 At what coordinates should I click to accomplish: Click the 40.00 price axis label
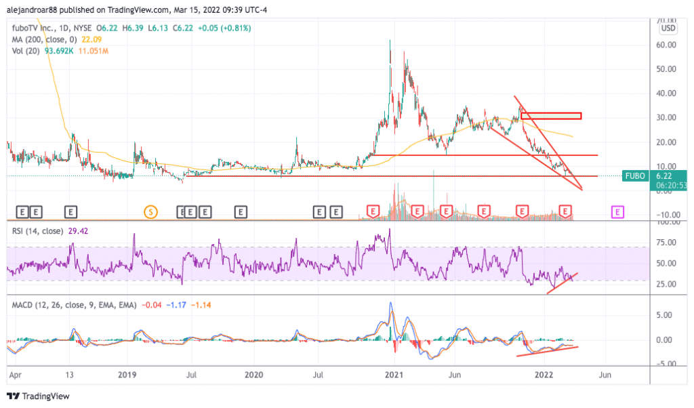coord(666,94)
